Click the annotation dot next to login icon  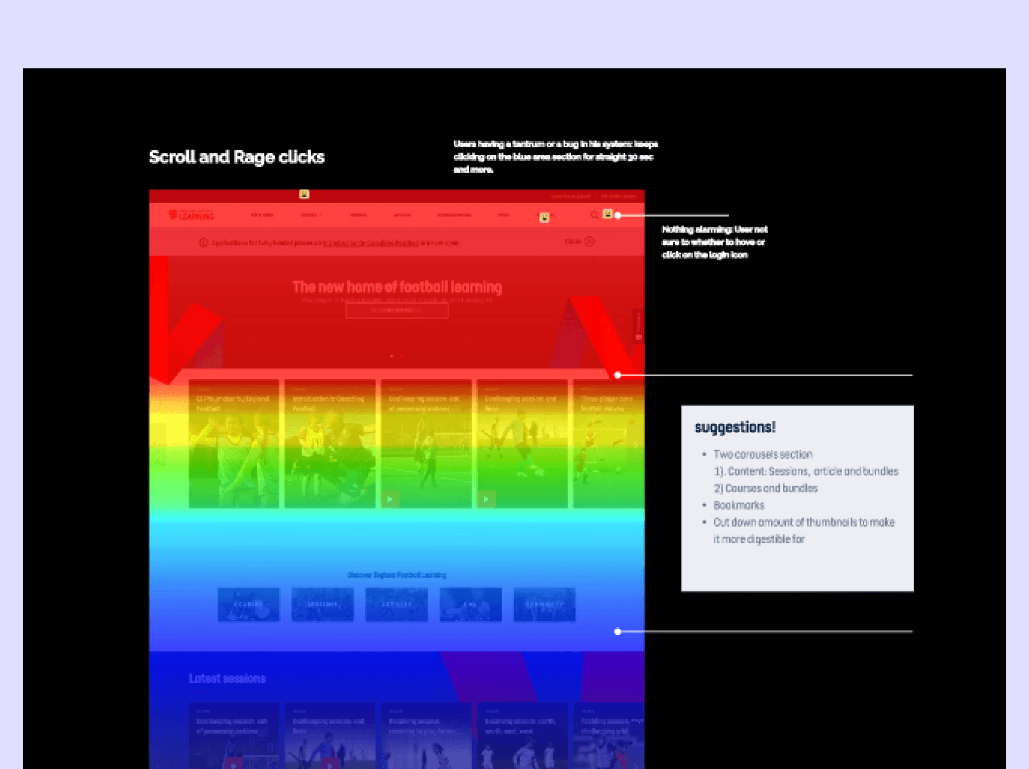point(618,215)
